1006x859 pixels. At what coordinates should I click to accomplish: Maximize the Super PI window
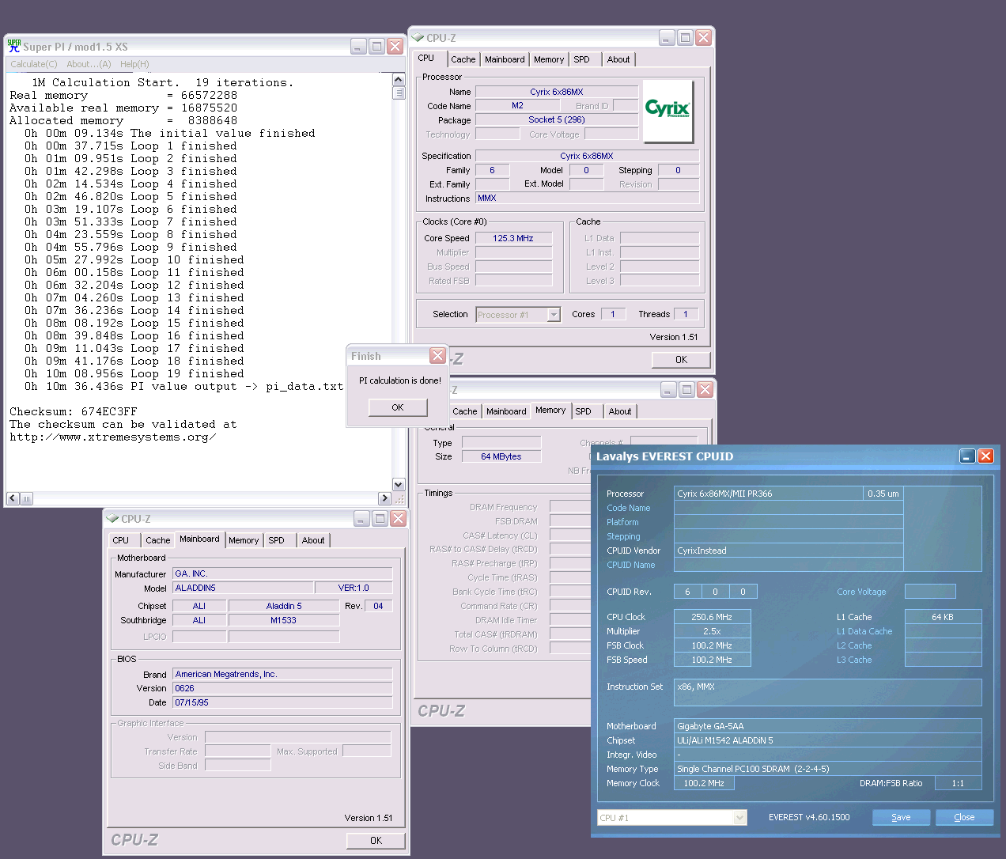tap(377, 46)
